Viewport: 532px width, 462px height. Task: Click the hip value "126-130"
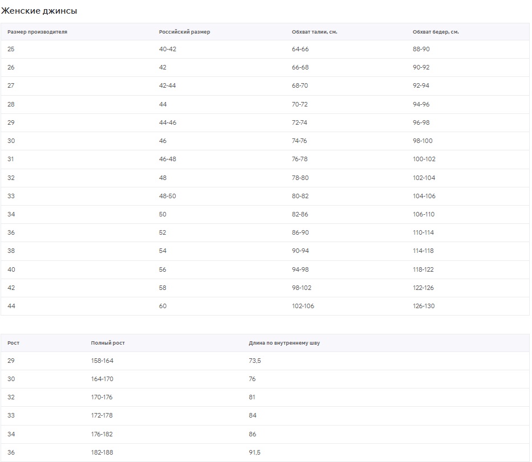click(x=424, y=306)
